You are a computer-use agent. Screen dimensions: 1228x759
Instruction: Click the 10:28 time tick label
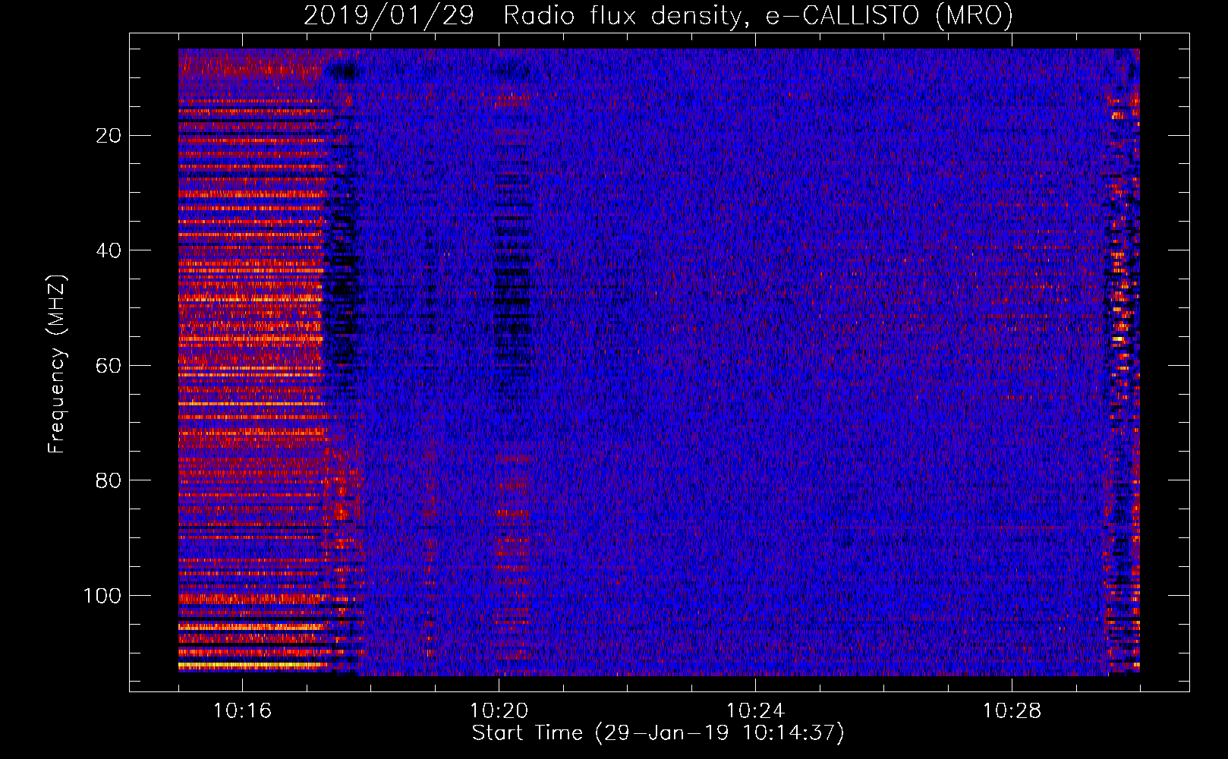pyautogui.click(x=1012, y=711)
